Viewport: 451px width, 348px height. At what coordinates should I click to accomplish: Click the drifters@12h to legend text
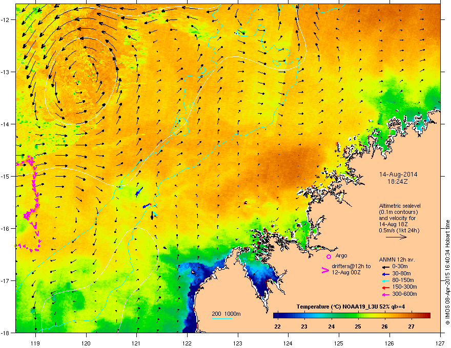coord(351,267)
